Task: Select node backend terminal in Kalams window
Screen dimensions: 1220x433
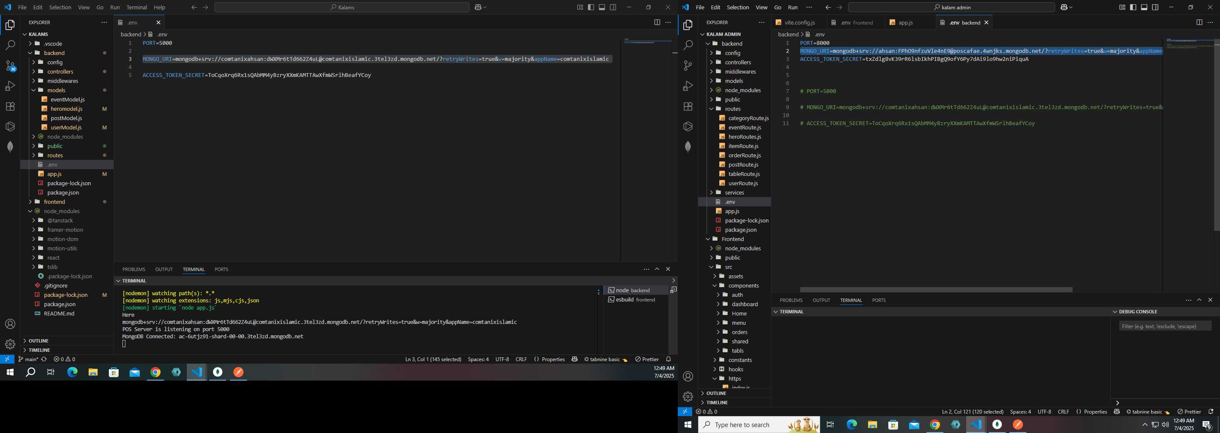Action: [x=635, y=290]
